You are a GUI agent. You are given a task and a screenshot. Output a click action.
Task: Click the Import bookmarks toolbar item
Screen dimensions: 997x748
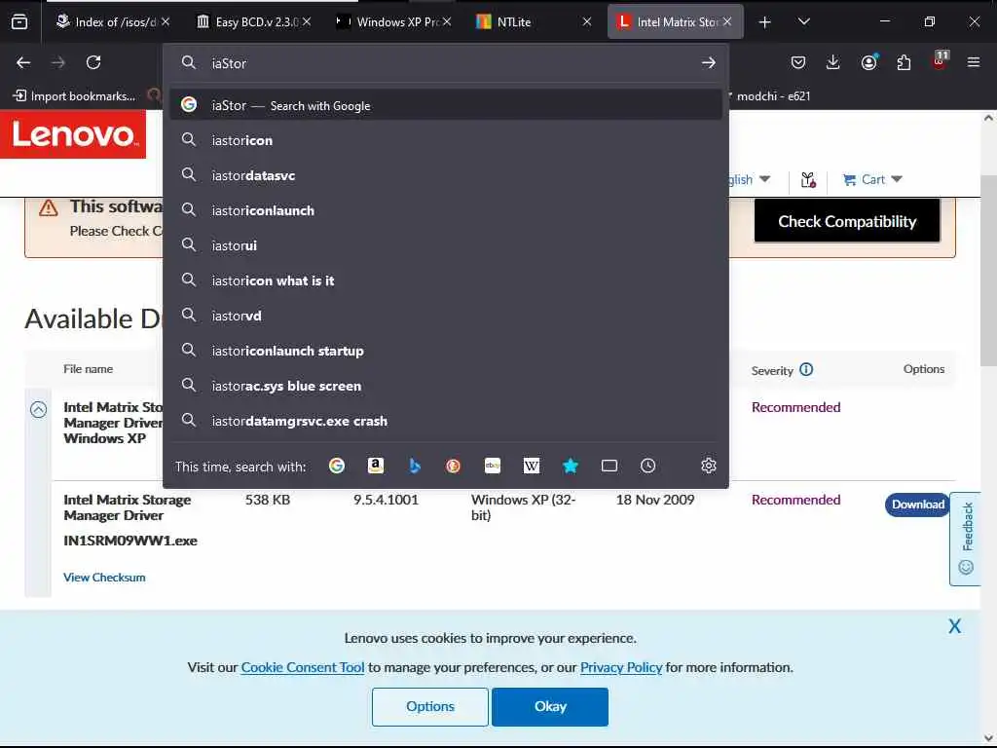(x=74, y=96)
